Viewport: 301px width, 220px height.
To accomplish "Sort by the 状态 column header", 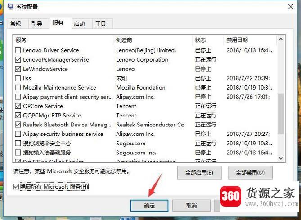I will [x=208, y=40].
